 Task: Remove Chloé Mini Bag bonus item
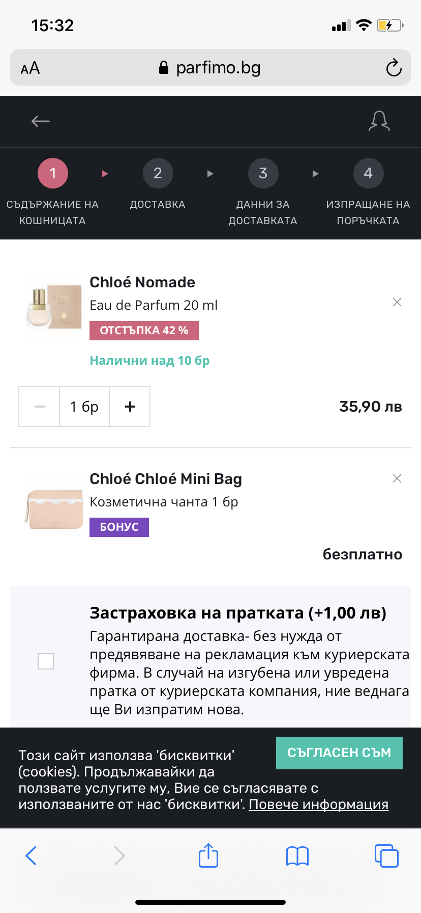coord(397,478)
